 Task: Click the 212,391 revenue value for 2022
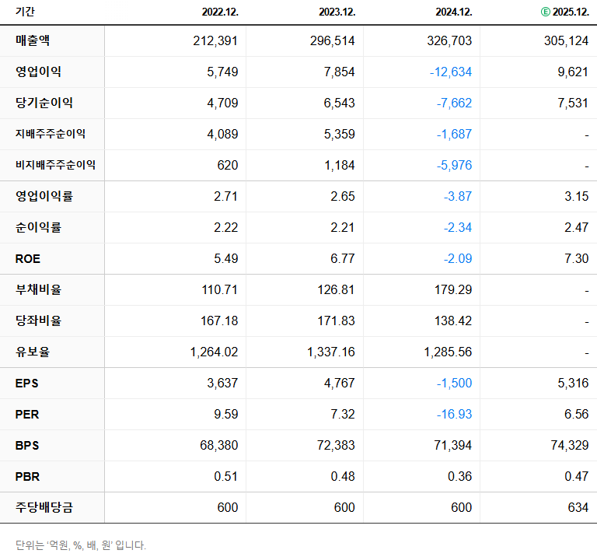tap(215, 40)
